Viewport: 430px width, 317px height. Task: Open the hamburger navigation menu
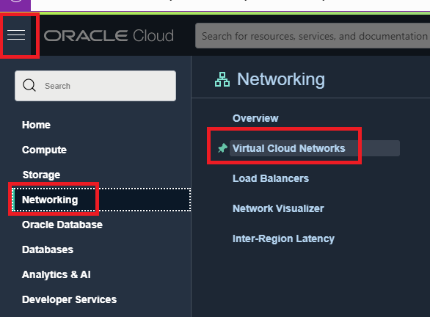[x=16, y=34]
